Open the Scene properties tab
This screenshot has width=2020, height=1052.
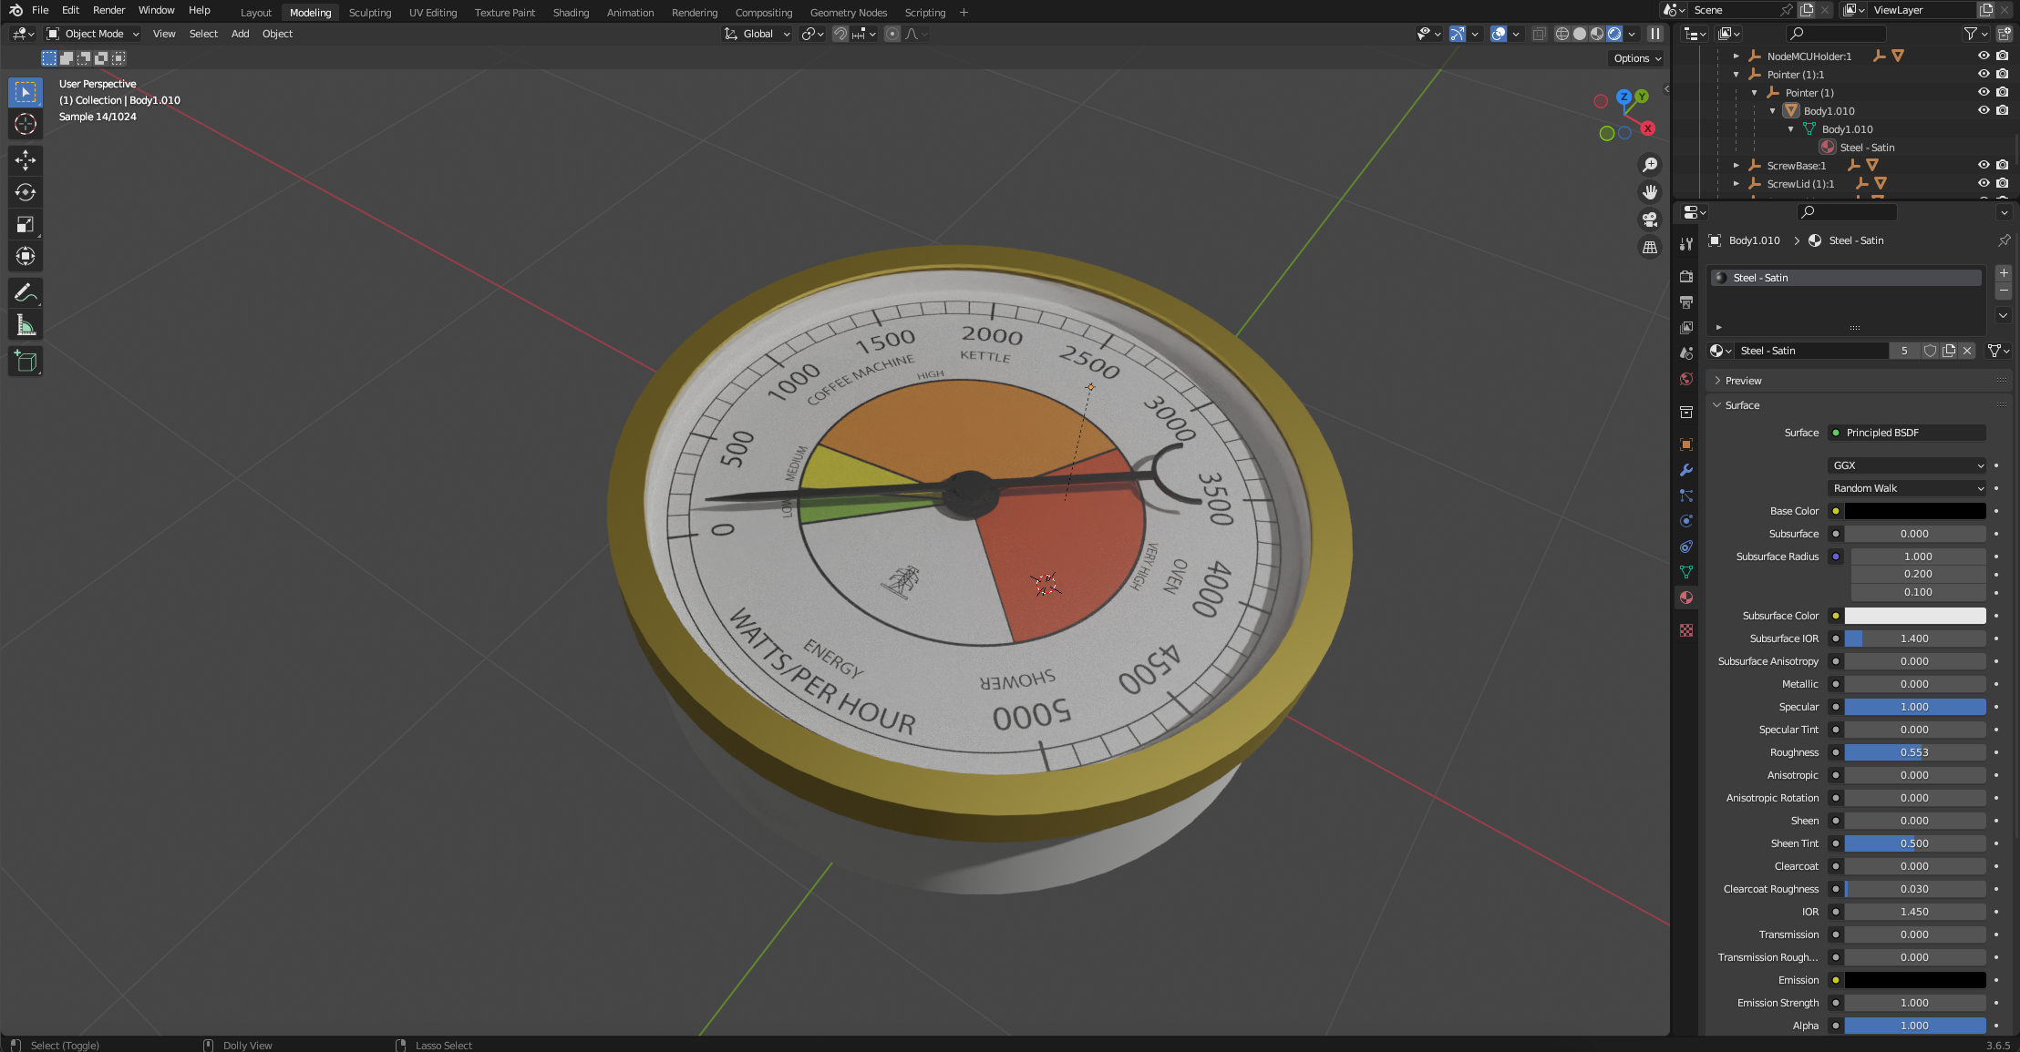tap(1686, 352)
